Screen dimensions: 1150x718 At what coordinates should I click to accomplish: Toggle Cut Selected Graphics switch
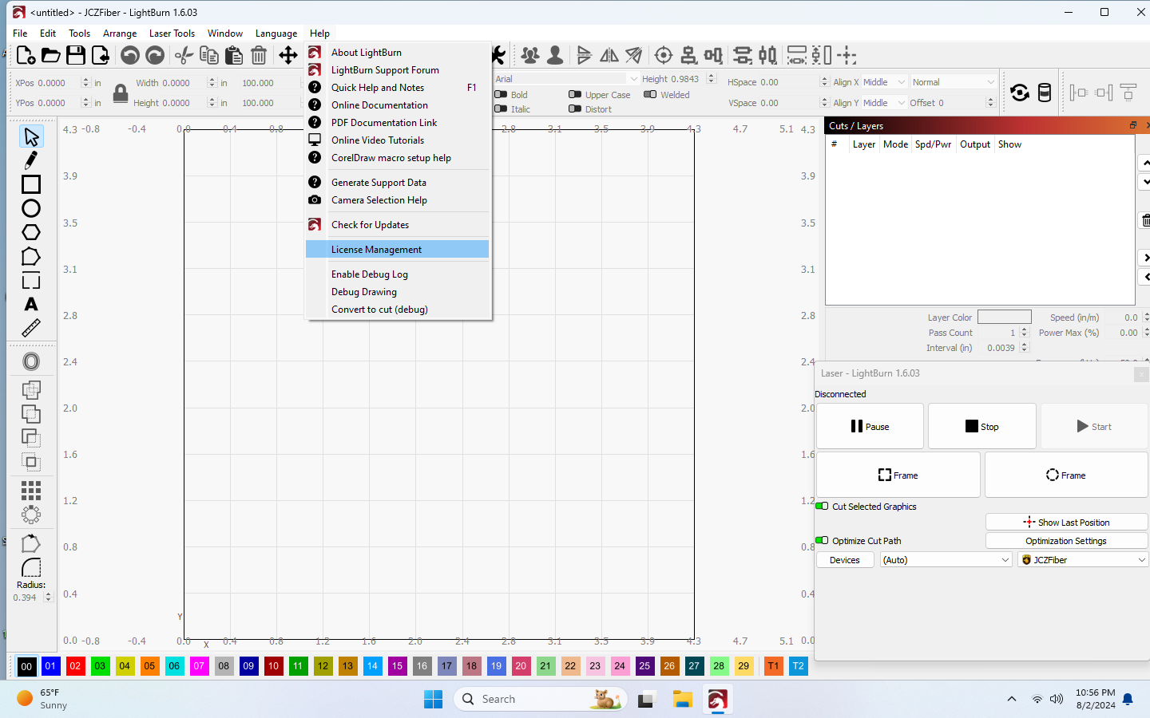coord(822,507)
